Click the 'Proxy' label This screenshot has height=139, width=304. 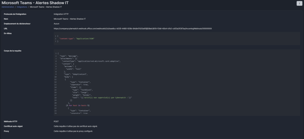pos(7,131)
